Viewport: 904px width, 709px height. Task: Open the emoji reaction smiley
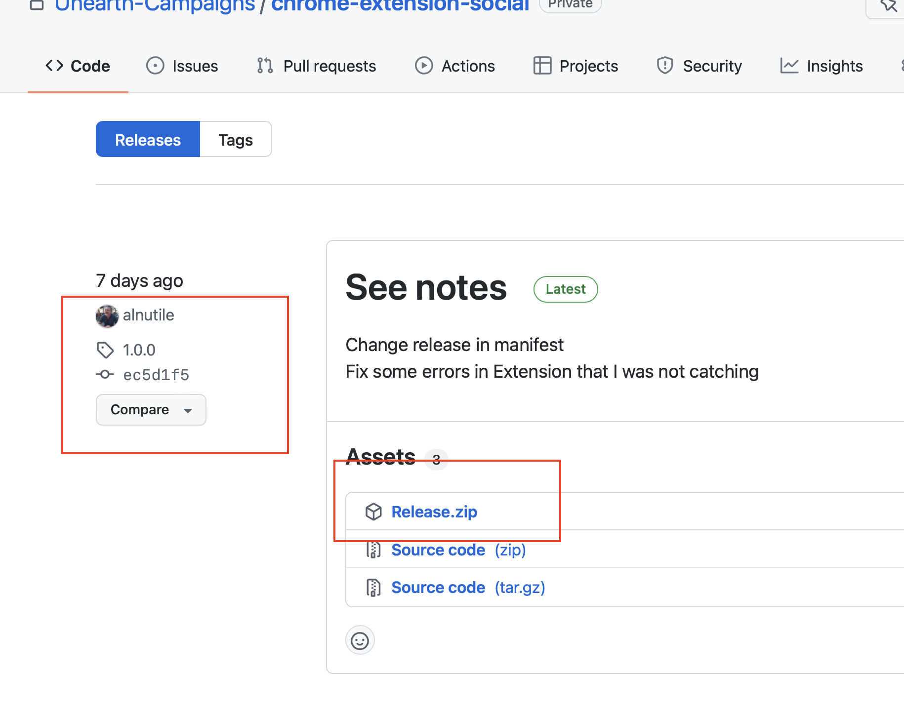360,640
